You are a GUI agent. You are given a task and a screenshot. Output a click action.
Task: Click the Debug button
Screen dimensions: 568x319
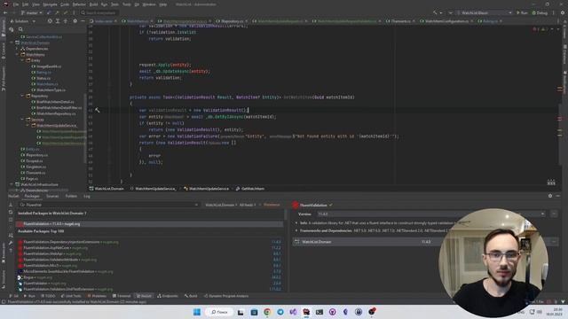coord(540,12)
